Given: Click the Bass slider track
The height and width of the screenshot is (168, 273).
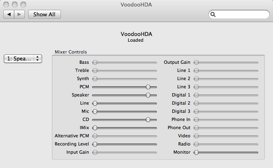Looking at the screenshot, I should point(125,63).
